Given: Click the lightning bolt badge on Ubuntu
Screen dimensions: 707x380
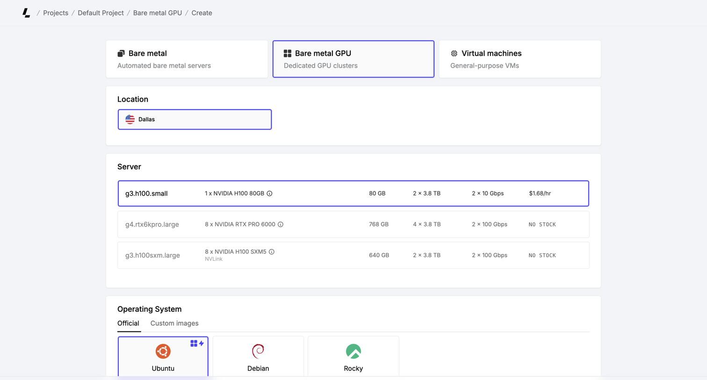Looking at the screenshot, I should (x=202, y=344).
